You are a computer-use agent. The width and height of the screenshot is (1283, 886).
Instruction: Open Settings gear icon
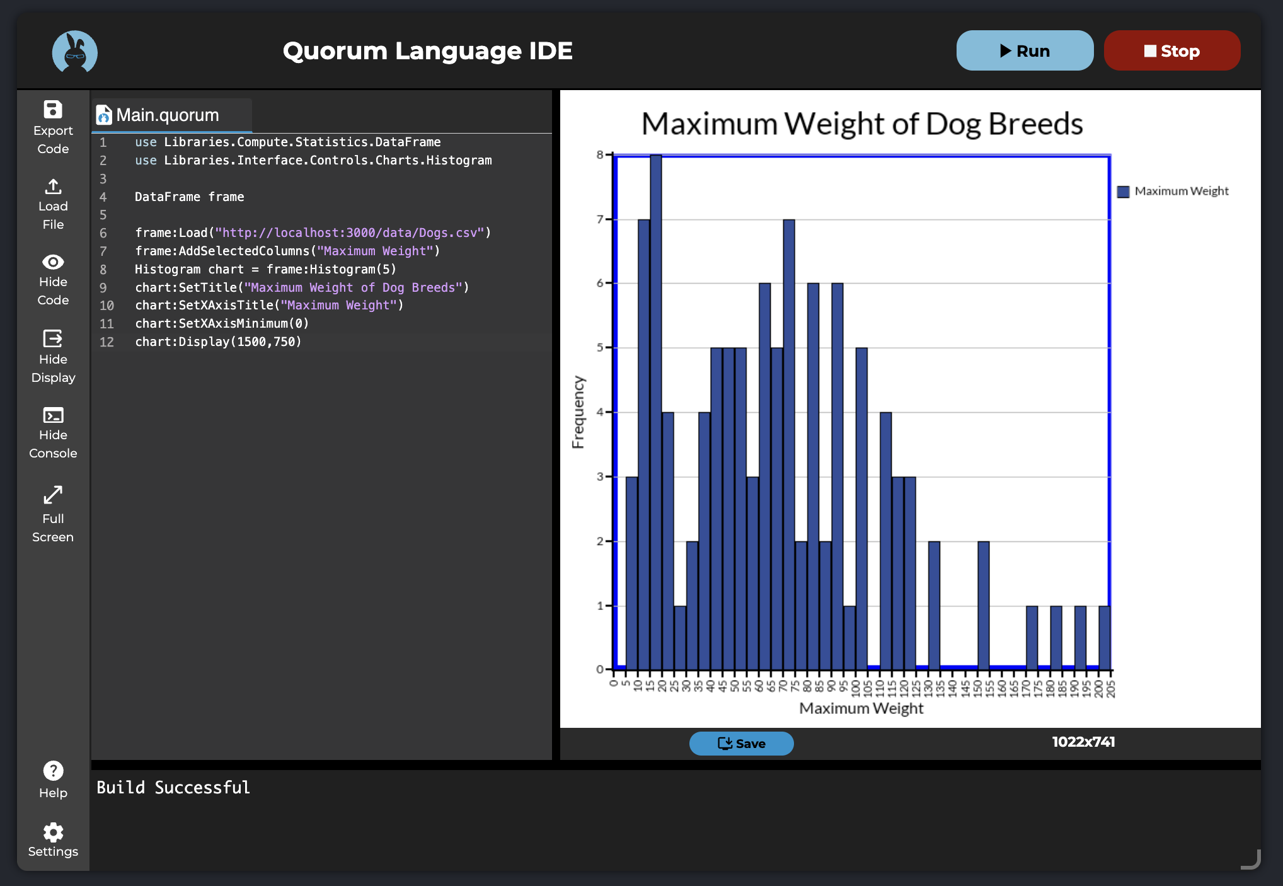tap(53, 832)
